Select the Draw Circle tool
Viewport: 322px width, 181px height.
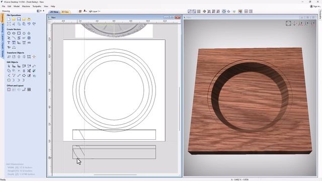pyautogui.click(x=9, y=33)
